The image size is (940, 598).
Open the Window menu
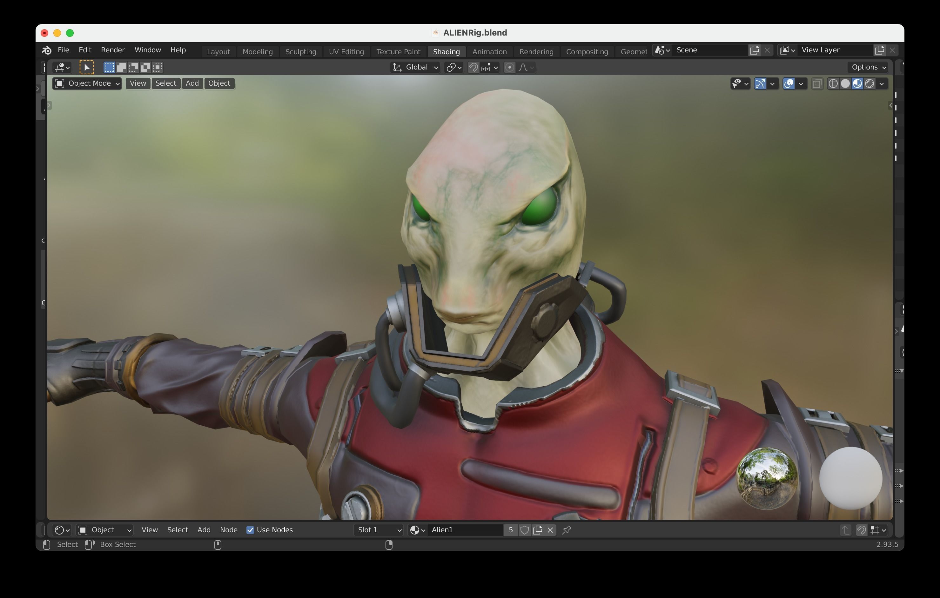tap(148, 50)
